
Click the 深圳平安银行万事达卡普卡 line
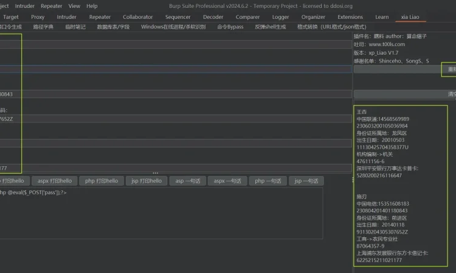[x=387, y=168]
